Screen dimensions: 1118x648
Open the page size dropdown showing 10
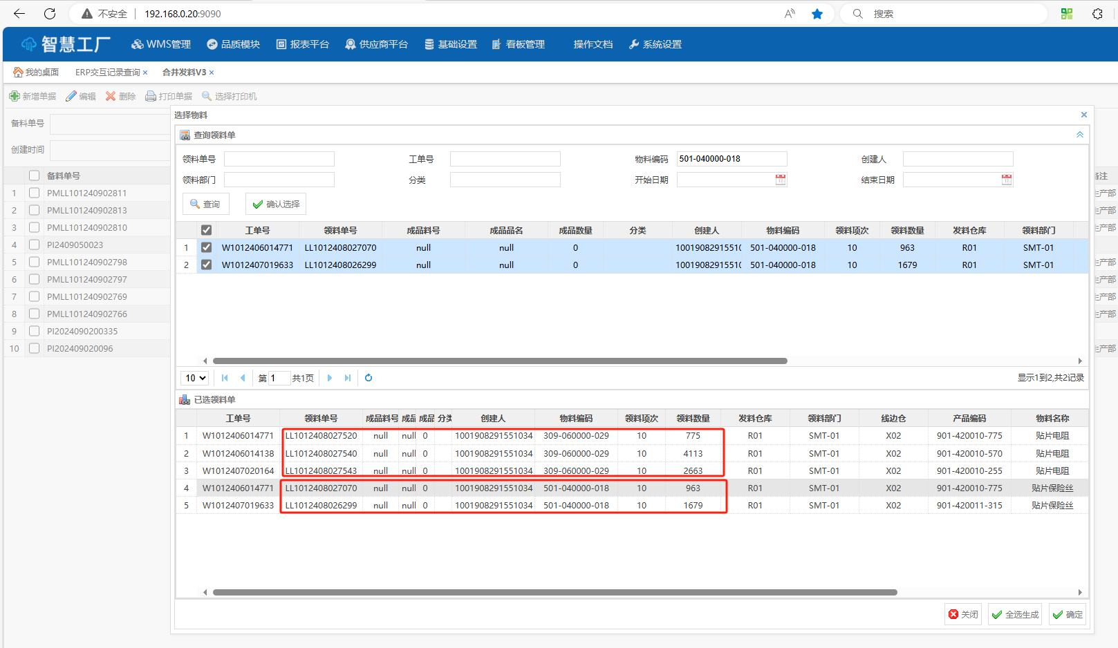(x=195, y=378)
